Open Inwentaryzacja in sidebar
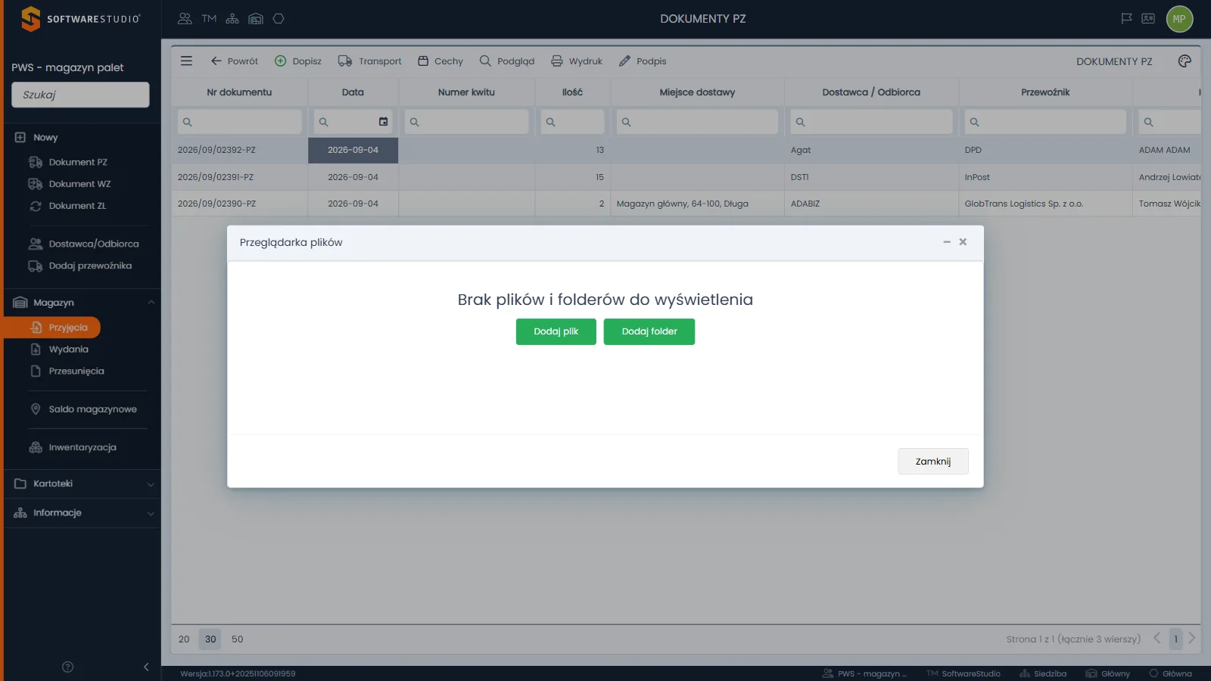 coord(82,447)
